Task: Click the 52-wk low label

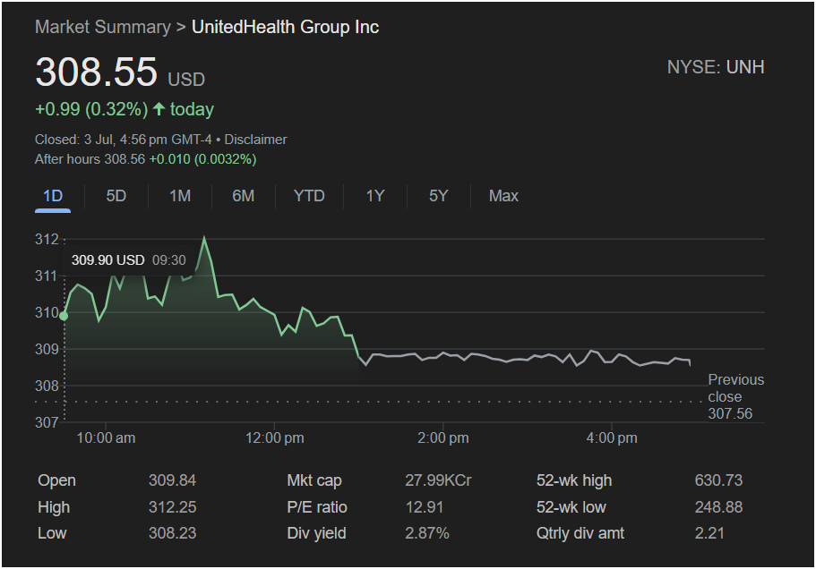Action: [571, 507]
